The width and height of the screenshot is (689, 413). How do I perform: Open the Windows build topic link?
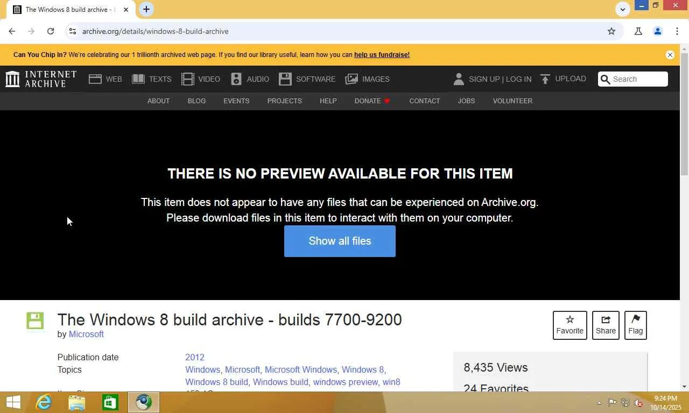280,382
